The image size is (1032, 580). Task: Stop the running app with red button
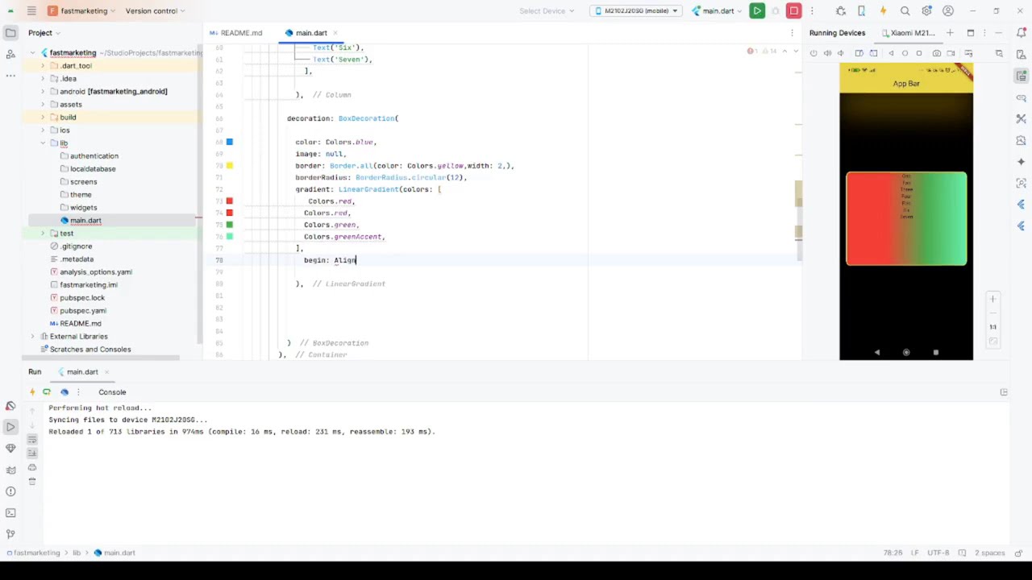793,10
